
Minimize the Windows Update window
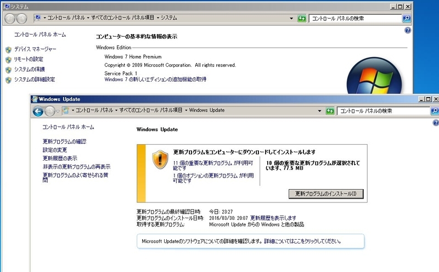pos(421,99)
